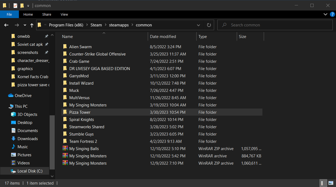Click the Properties icon in the title bar
336x187 pixels.
(15, 5)
